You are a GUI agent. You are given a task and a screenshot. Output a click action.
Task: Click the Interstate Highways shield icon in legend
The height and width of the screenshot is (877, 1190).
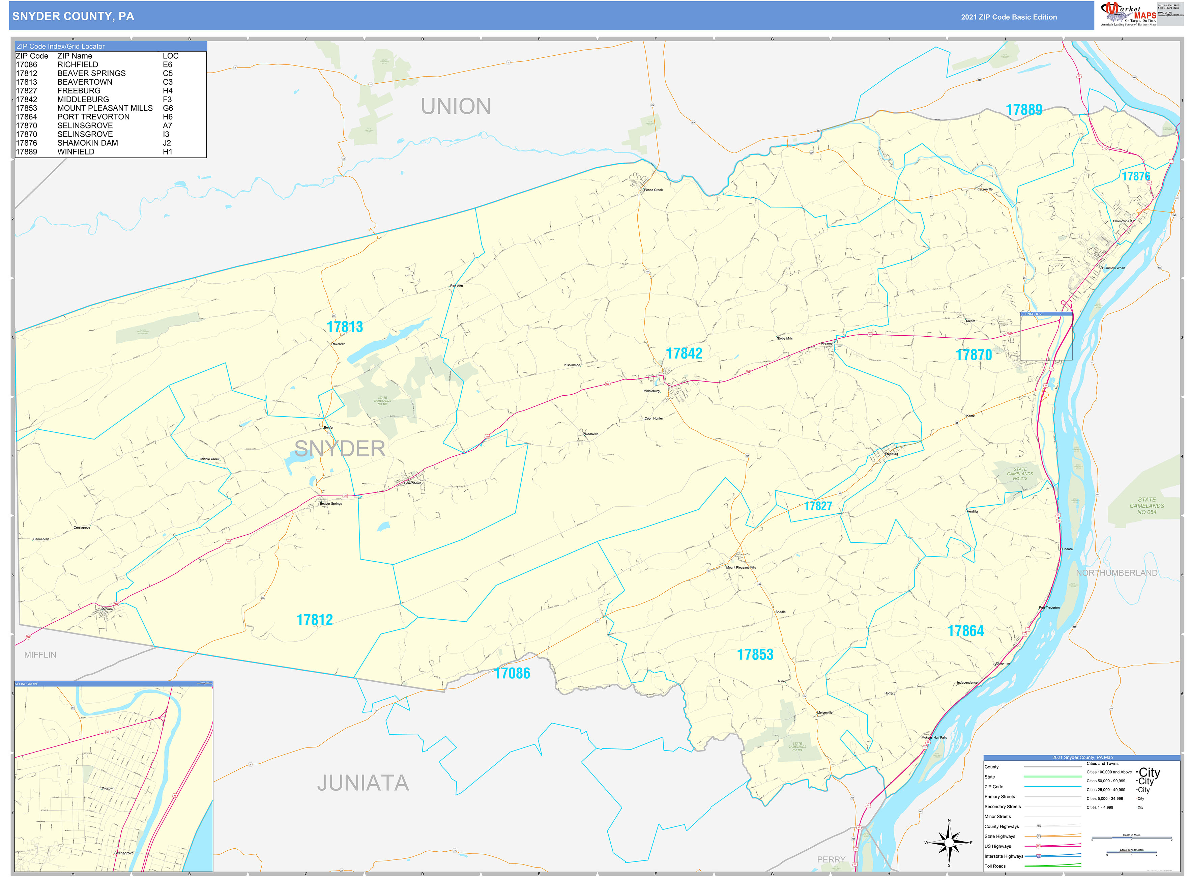tap(1039, 856)
